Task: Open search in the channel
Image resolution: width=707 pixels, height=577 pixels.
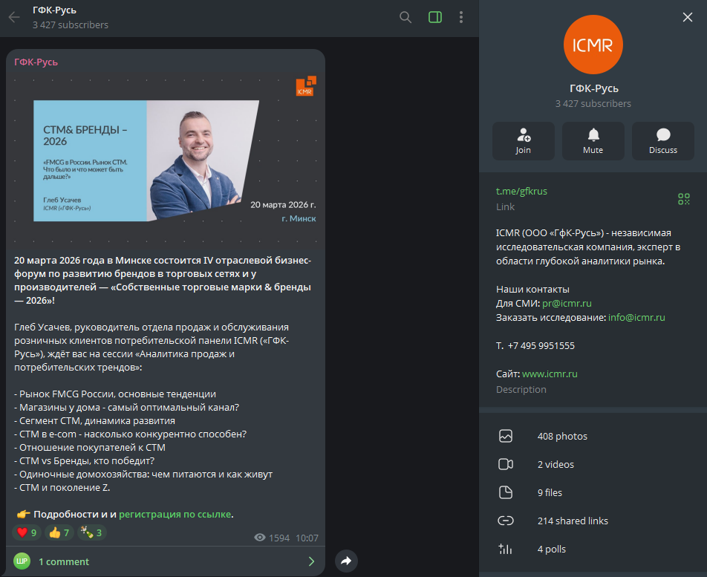Action: click(405, 18)
